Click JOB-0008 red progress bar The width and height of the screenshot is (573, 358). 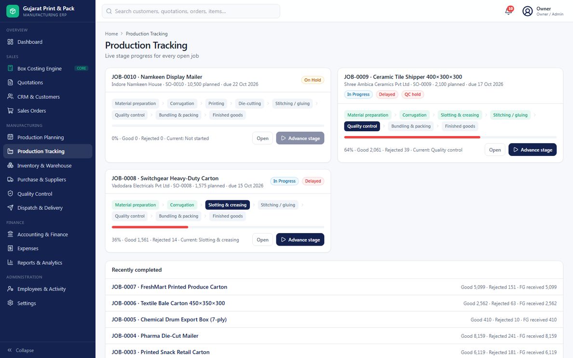pos(150,227)
